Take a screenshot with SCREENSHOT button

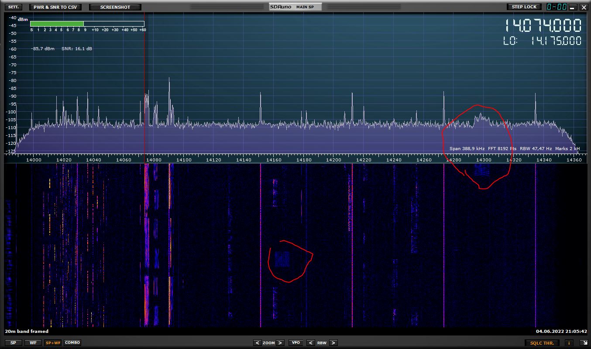pos(115,7)
